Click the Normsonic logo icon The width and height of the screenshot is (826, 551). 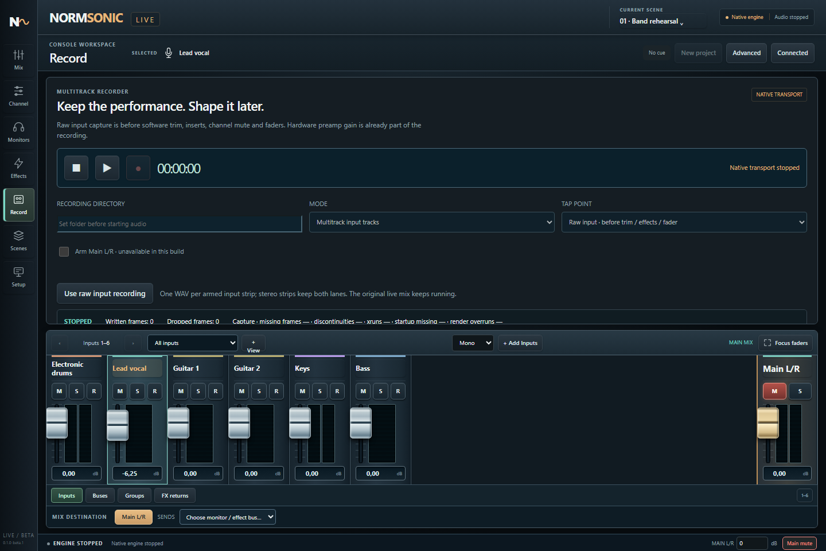(19, 22)
